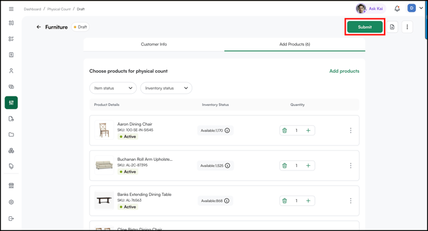Expand the Item status dropdown
Image resolution: width=428 pixels, height=231 pixels.
[x=113, y=88]
